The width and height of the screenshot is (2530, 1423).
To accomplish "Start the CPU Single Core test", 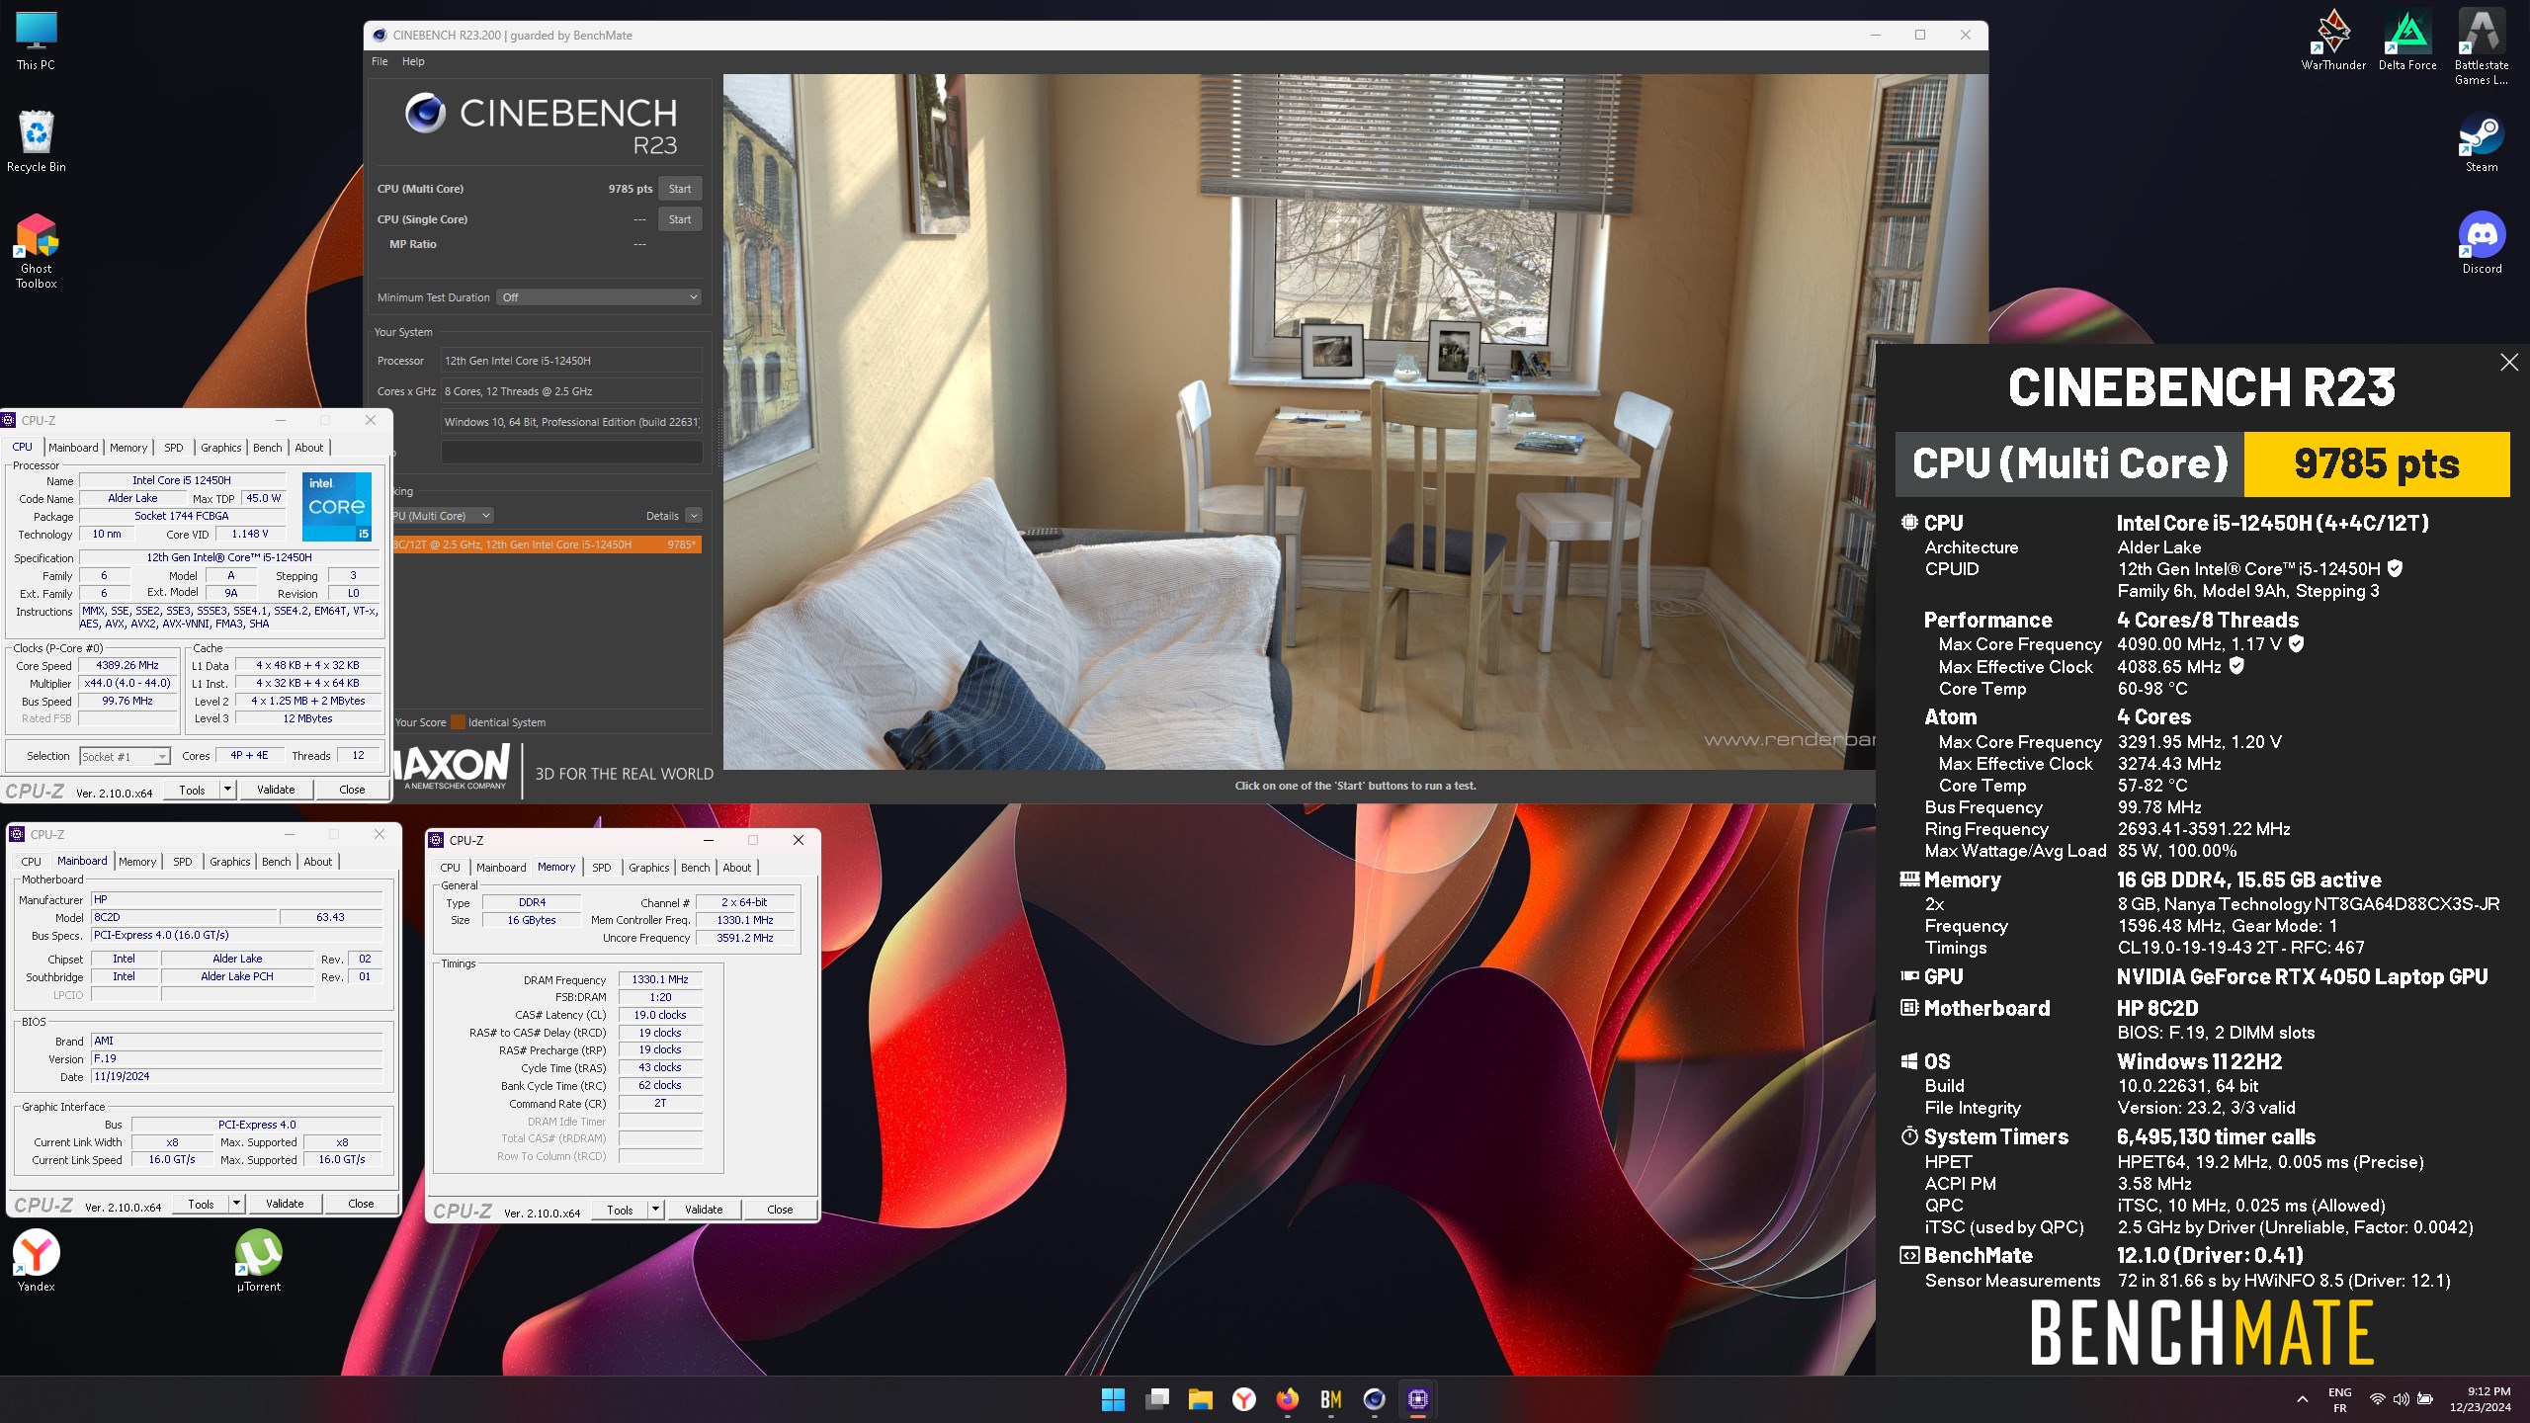I will 680,219.
